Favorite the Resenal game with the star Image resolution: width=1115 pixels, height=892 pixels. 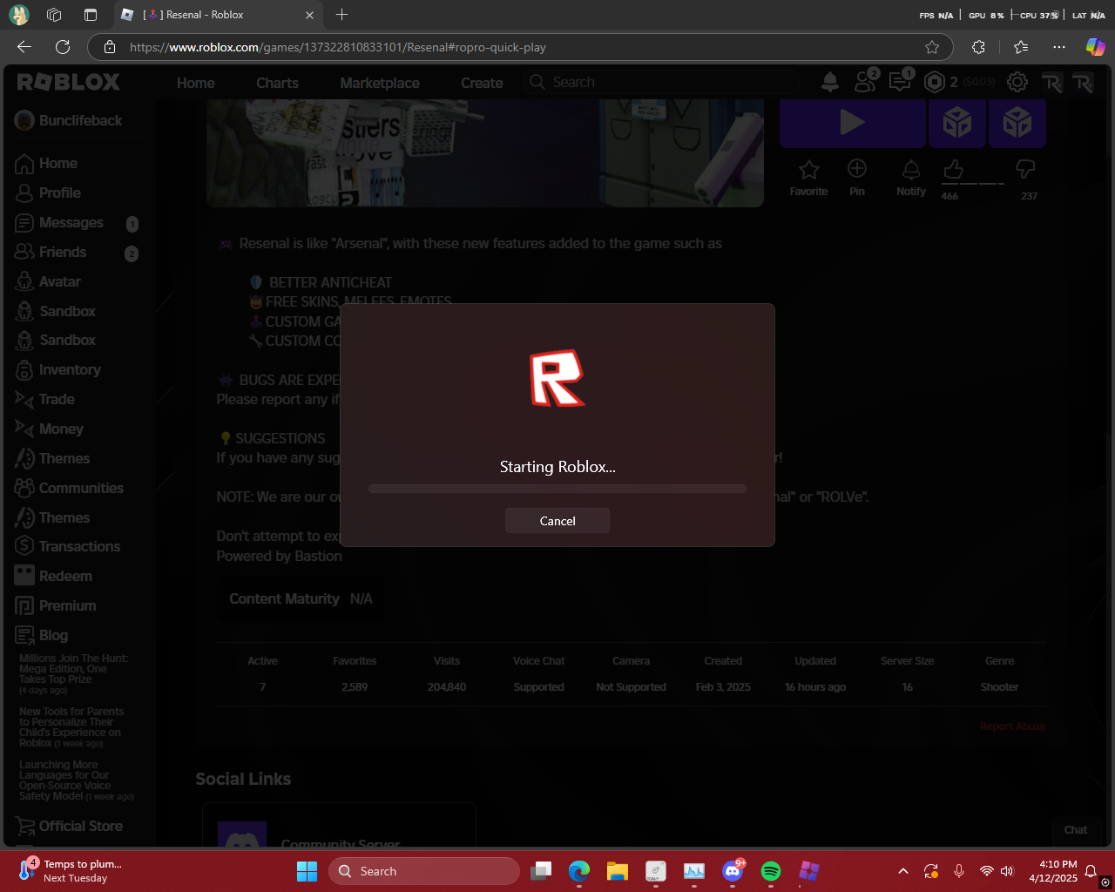point(809,169)
